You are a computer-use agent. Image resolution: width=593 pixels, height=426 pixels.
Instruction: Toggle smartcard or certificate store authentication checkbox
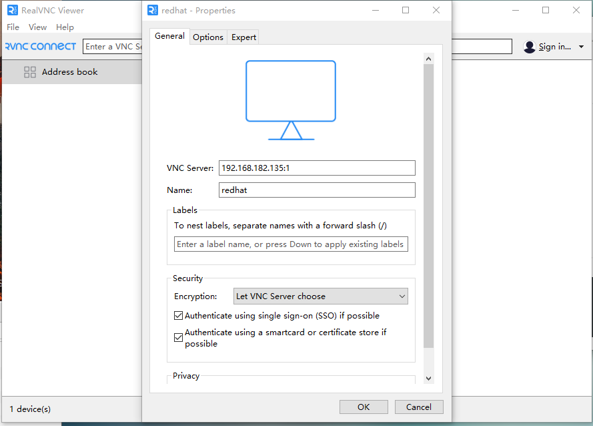178,337
